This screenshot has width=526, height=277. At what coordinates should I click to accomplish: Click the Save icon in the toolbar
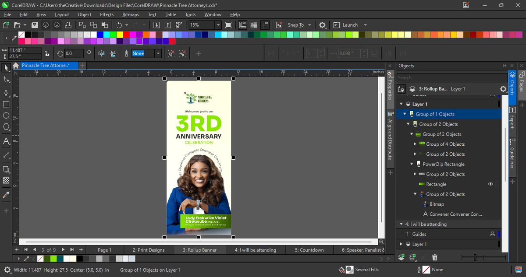click(x=34, y=25)
